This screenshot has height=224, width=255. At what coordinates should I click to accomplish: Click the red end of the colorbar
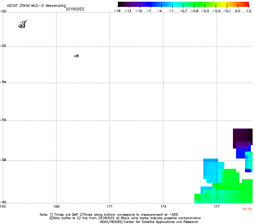[246, 4]
